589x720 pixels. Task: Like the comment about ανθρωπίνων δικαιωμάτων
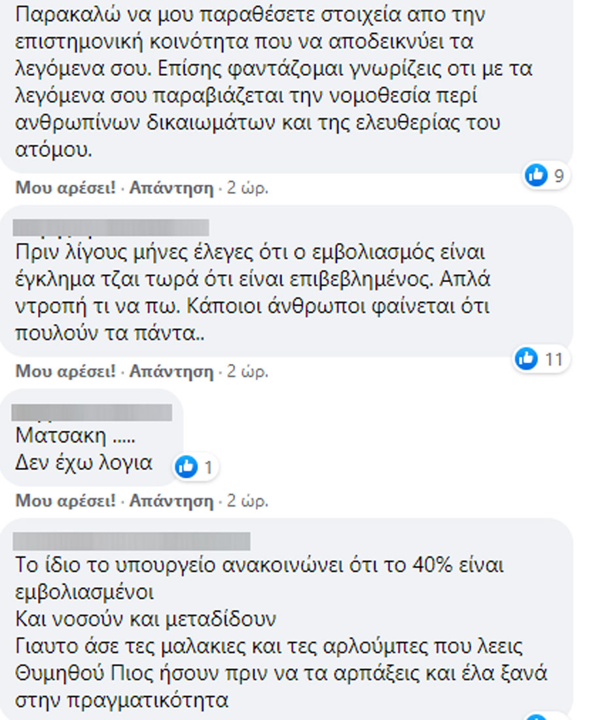(65, 188)
